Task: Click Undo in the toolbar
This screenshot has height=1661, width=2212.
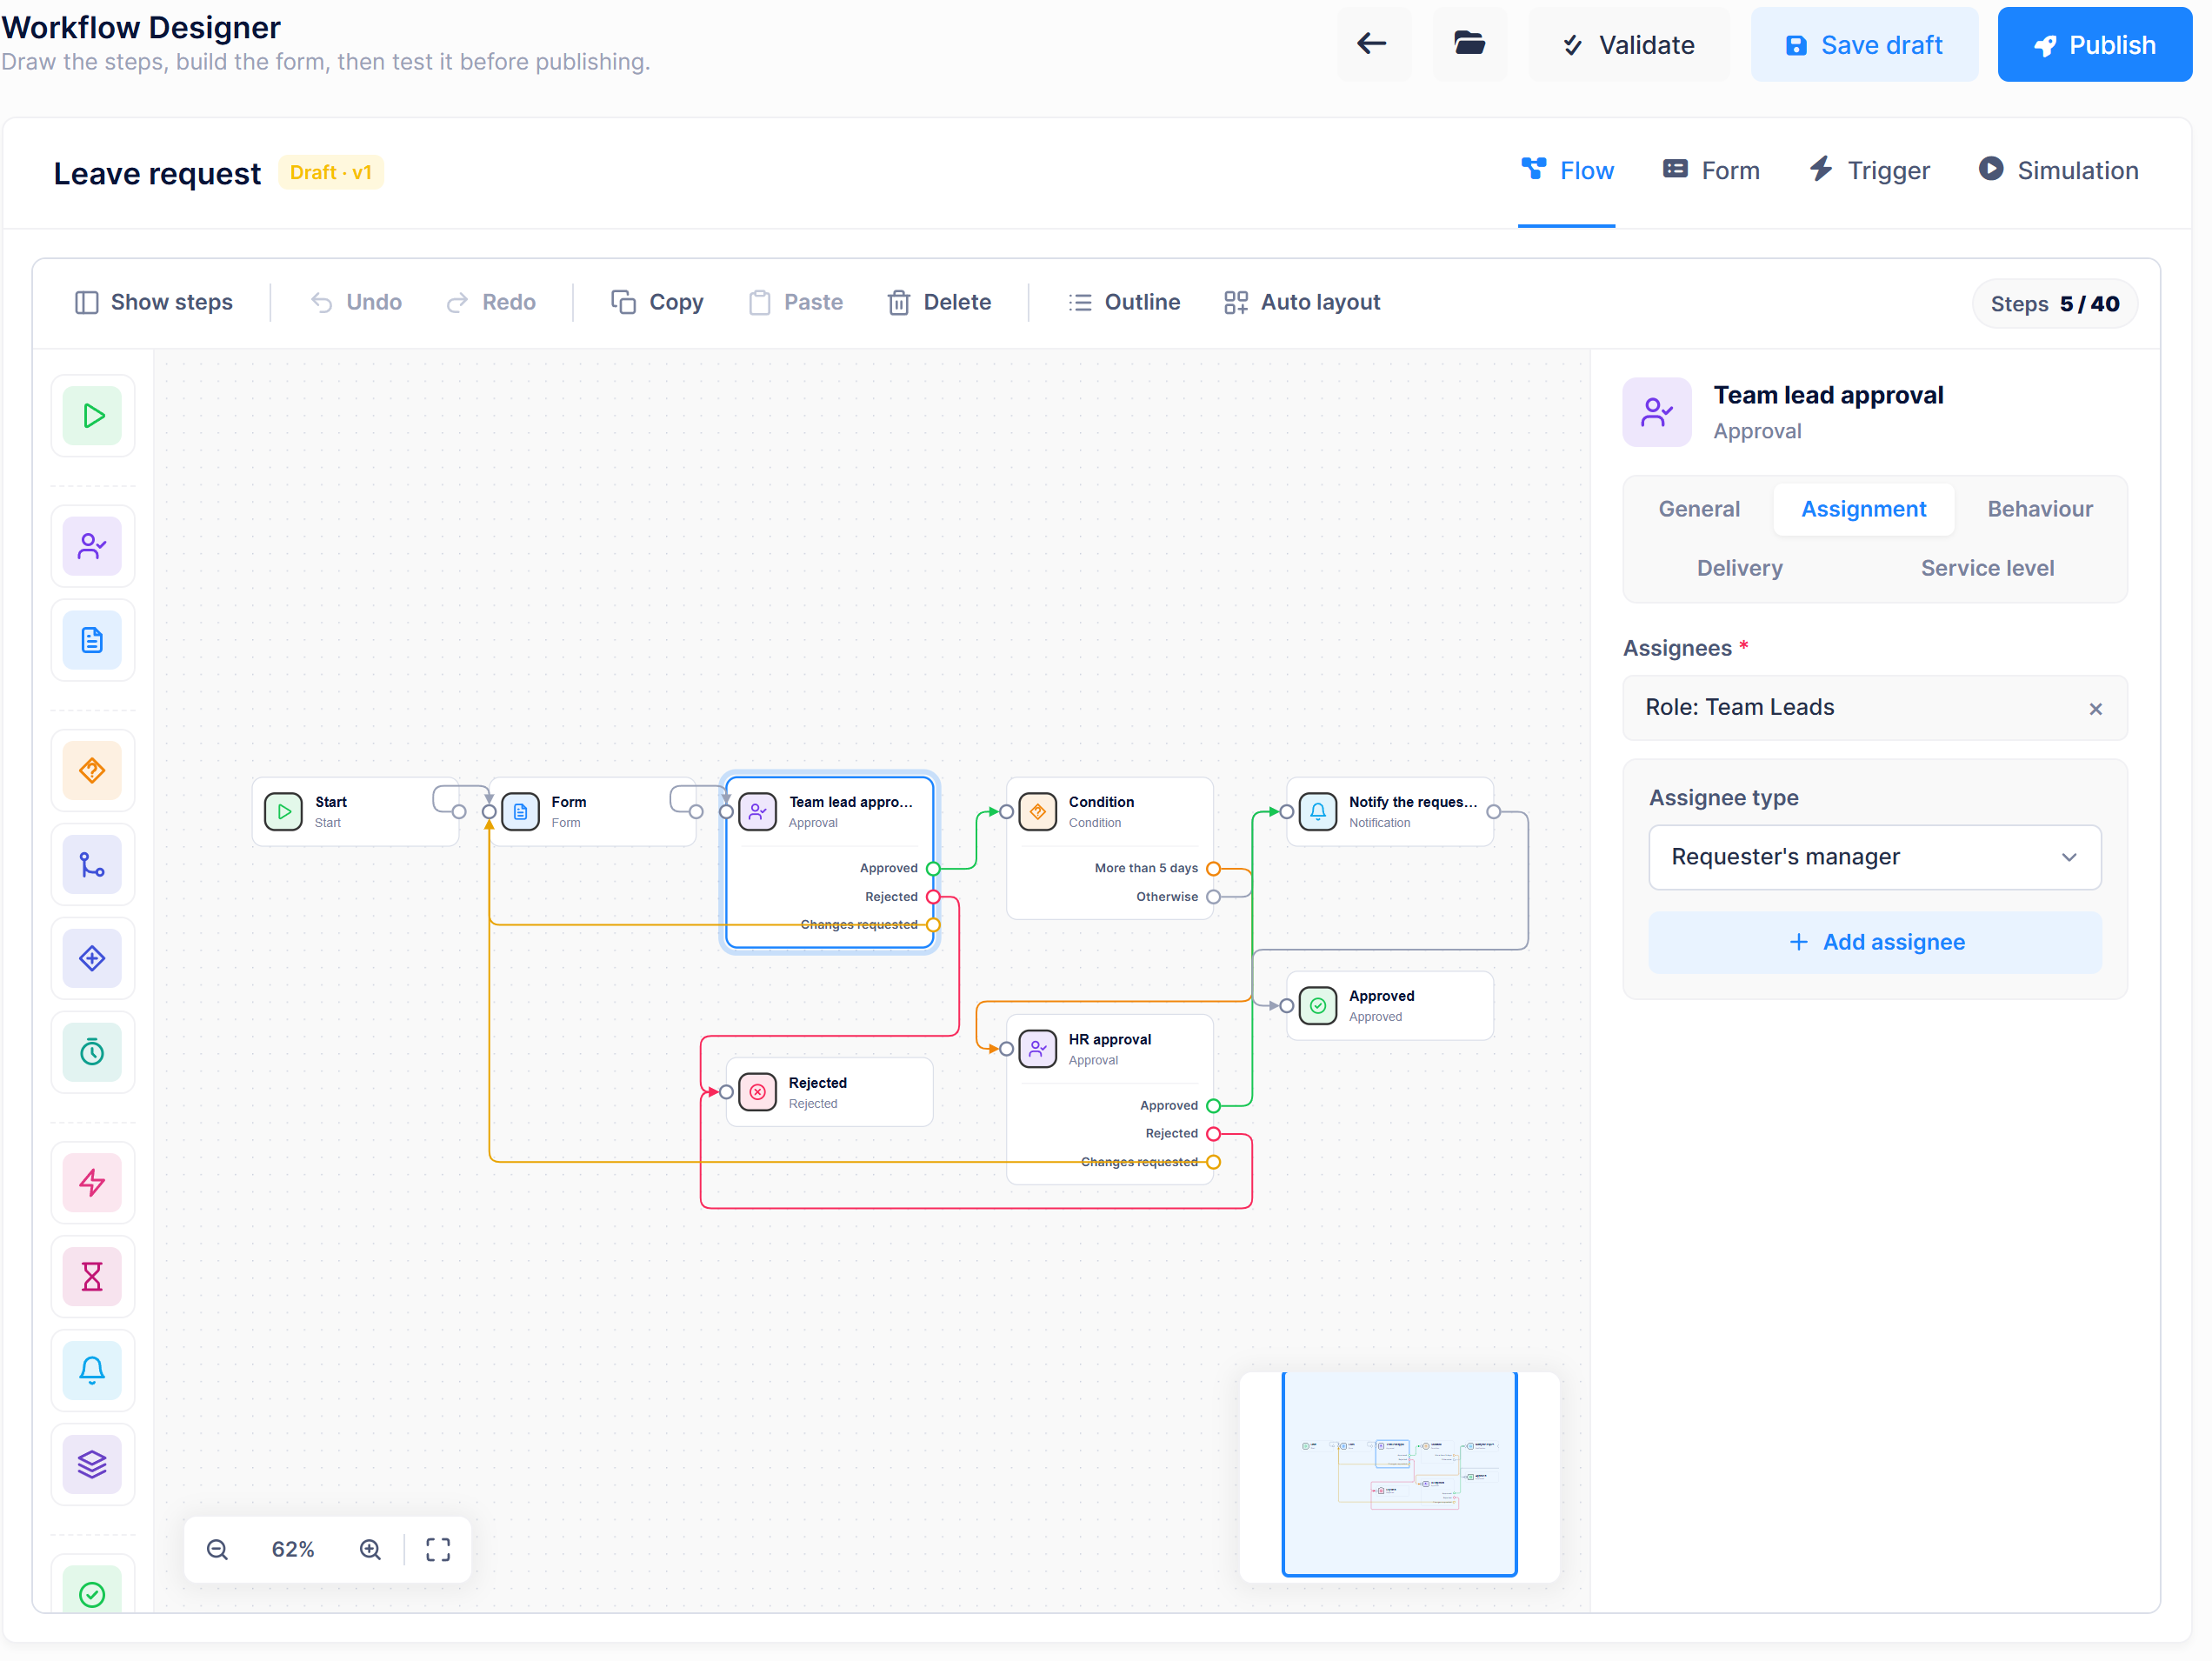Action: pyautogui.click(x=356, y=302)
